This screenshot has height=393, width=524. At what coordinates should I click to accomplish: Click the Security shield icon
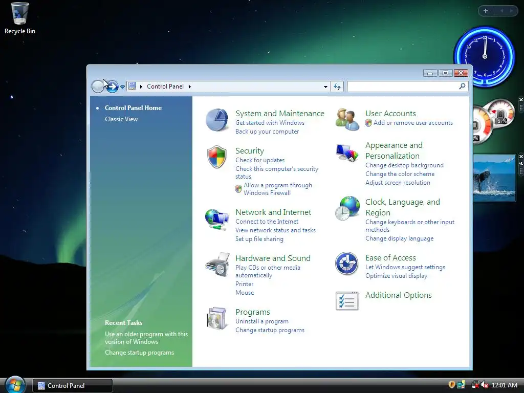(217, 157)
